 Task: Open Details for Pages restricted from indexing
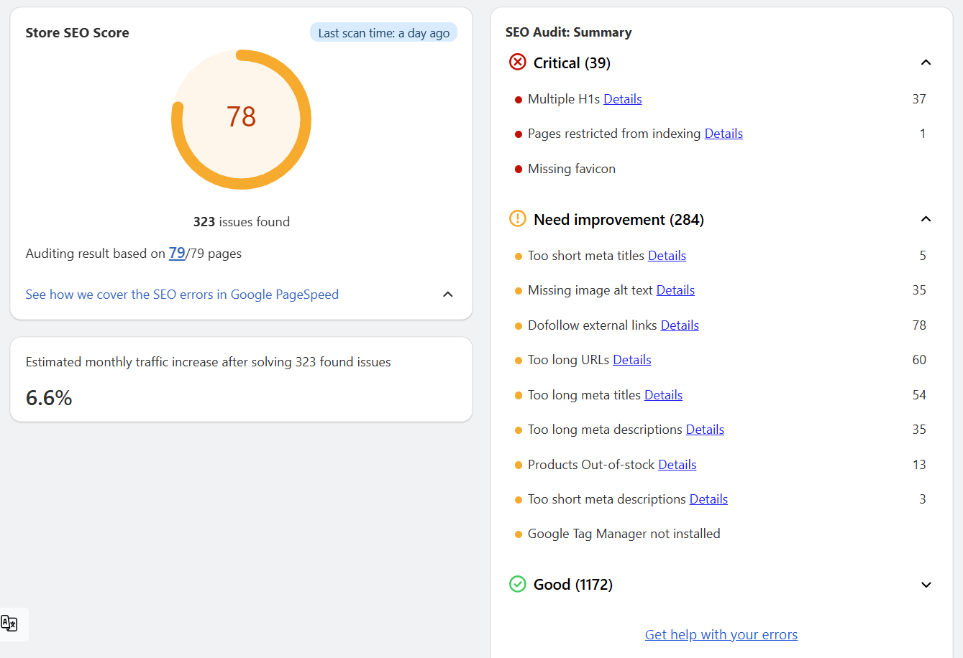coord(724,133)
